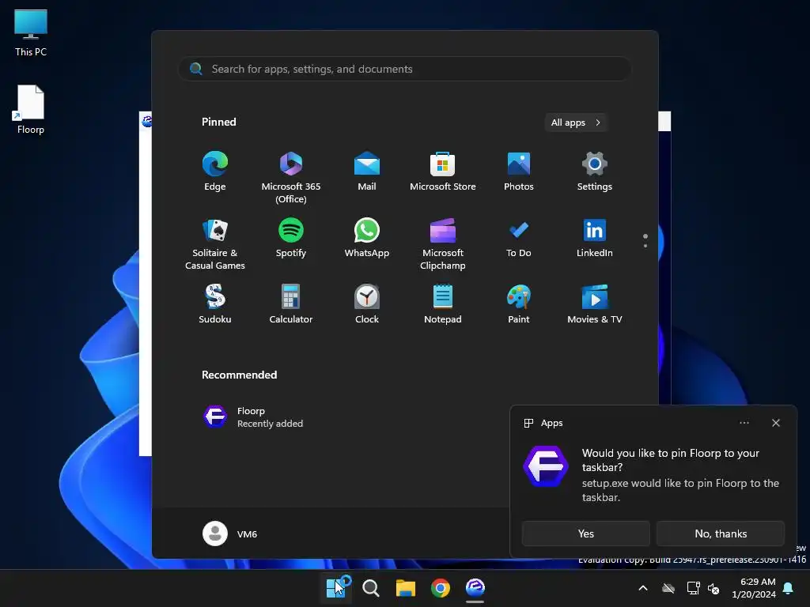
Task: Open Microsoft Store from pinned apps
Action: (x=443, y=172)
